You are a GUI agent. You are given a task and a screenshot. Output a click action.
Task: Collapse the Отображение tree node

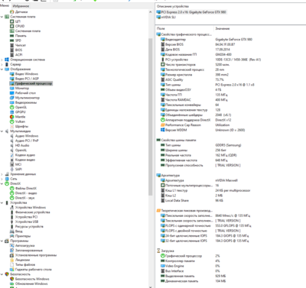2,69
